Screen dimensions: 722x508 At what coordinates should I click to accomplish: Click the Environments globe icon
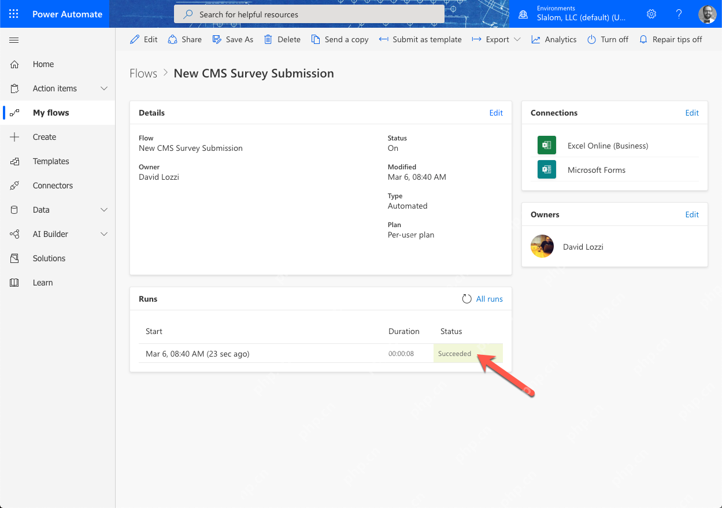click(523, 14)
